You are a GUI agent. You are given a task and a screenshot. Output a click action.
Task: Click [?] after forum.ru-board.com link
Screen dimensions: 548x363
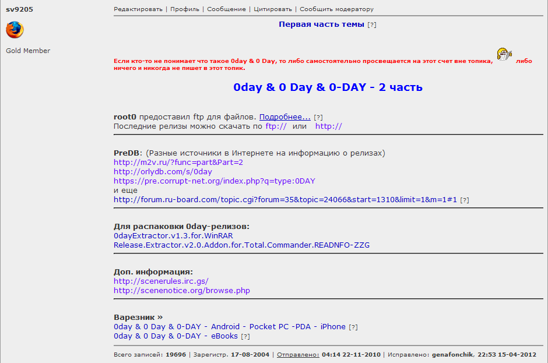tap(465, 200)
